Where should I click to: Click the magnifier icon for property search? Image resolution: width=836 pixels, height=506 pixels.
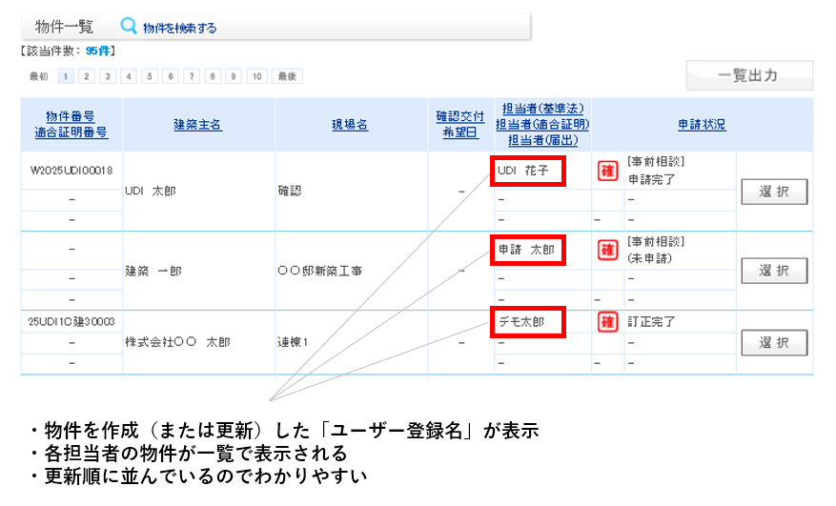(129, 27)
